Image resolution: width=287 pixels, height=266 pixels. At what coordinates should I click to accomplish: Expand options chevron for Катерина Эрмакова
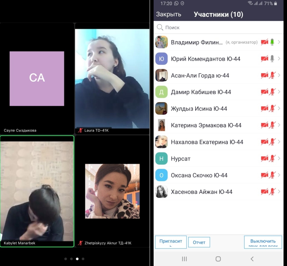point(279,125)
